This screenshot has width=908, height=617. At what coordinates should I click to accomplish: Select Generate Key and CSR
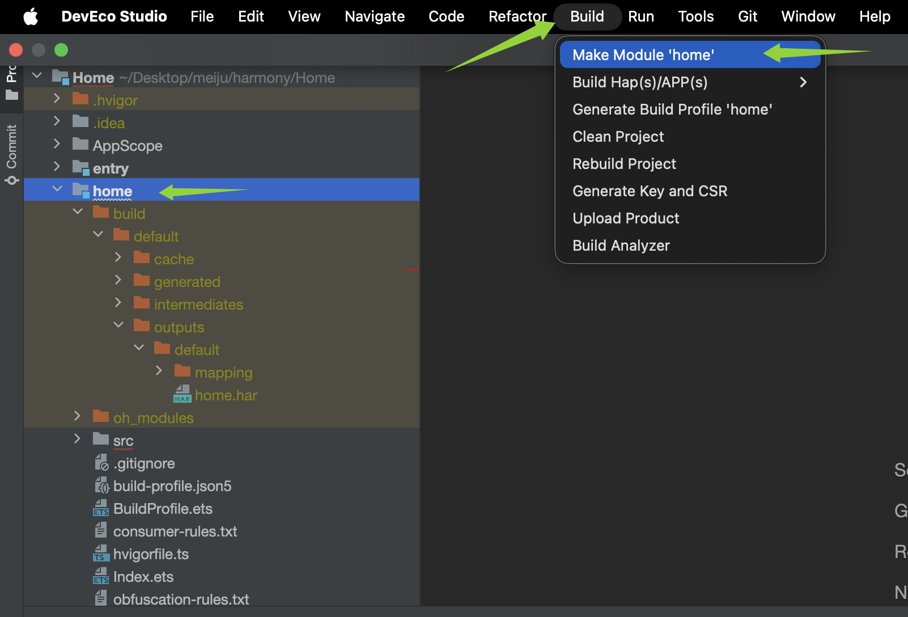(690, 191)
